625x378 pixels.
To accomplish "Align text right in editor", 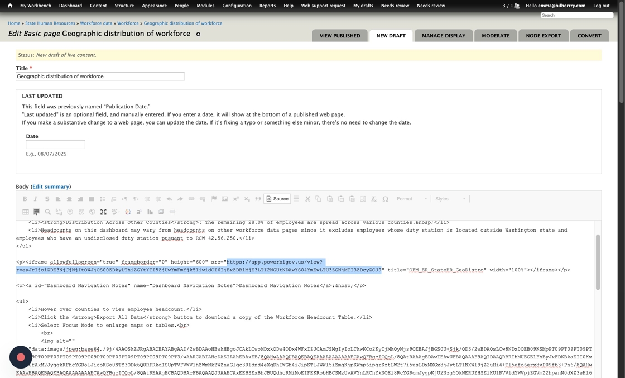I will pos(80,199).
